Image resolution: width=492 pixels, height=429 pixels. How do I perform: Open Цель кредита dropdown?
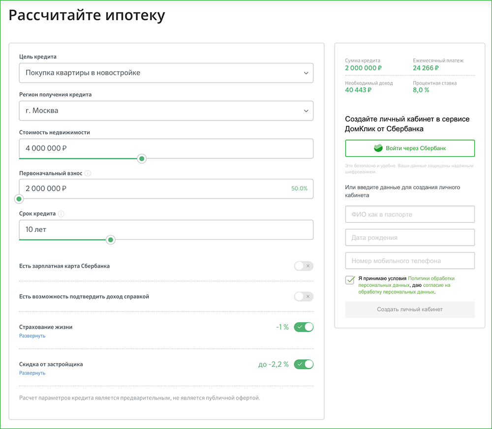coord(166,73)
